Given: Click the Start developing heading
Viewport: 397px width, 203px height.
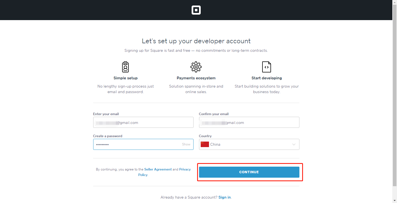Looking at the screenshot, I should point(267,78).
